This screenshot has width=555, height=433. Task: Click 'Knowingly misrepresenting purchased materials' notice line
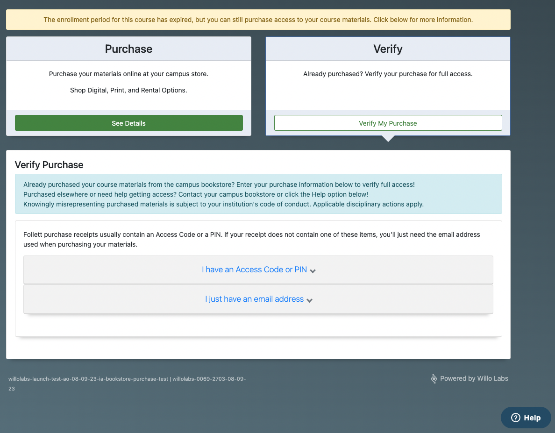[x=223, y=204]
